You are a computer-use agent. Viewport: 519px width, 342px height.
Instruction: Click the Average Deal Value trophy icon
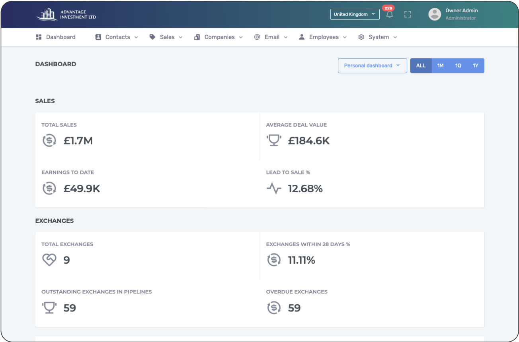(274, 141)
